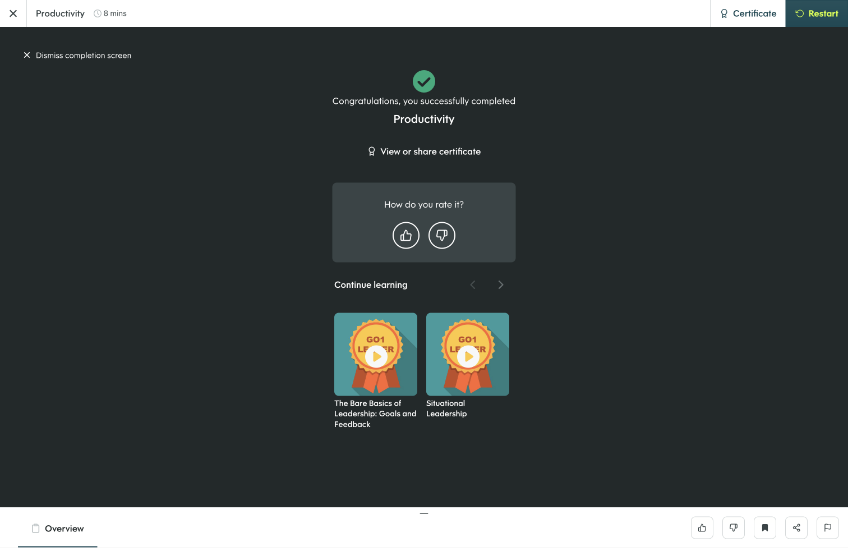Open View or share certificate
The width and height of the screenshot is (848, 551).
click(423, 151)
